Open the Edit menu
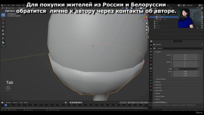This screenshot has height=115, width=204. 9,5
